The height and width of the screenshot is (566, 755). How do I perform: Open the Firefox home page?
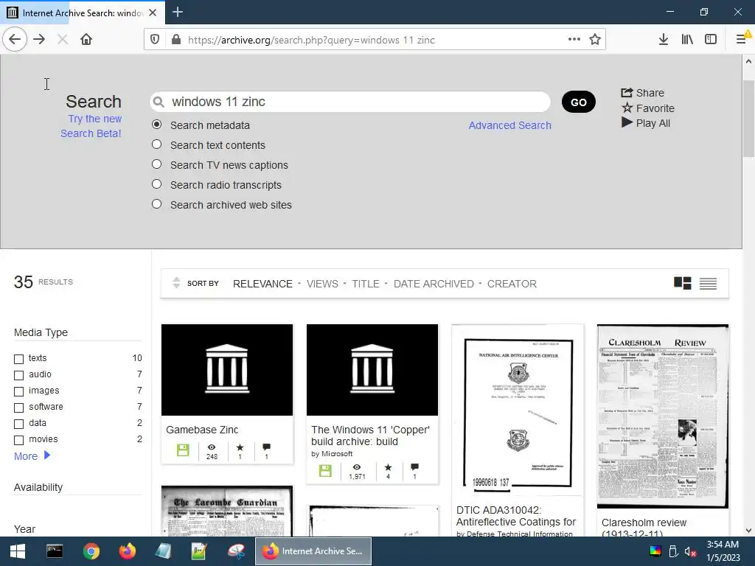click(x=86, y=40)
